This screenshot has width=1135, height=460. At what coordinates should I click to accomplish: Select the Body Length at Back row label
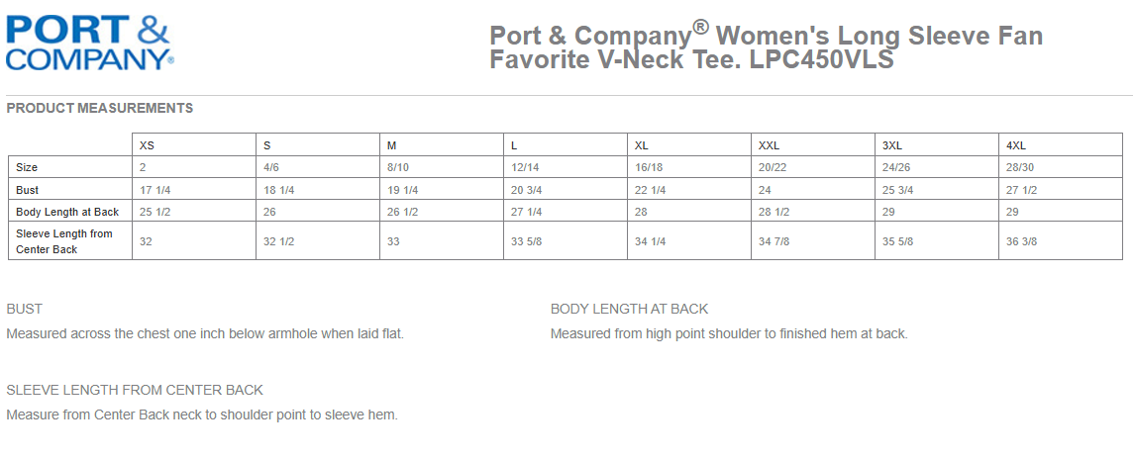(x=67, y=212)
